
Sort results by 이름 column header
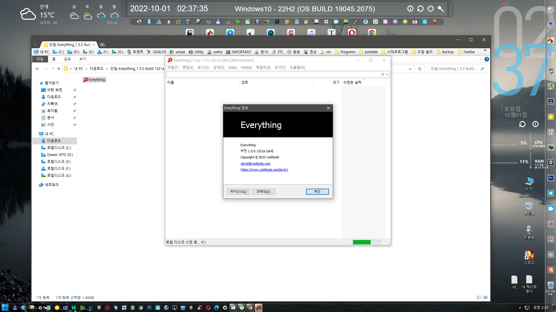tap(202, 82)
